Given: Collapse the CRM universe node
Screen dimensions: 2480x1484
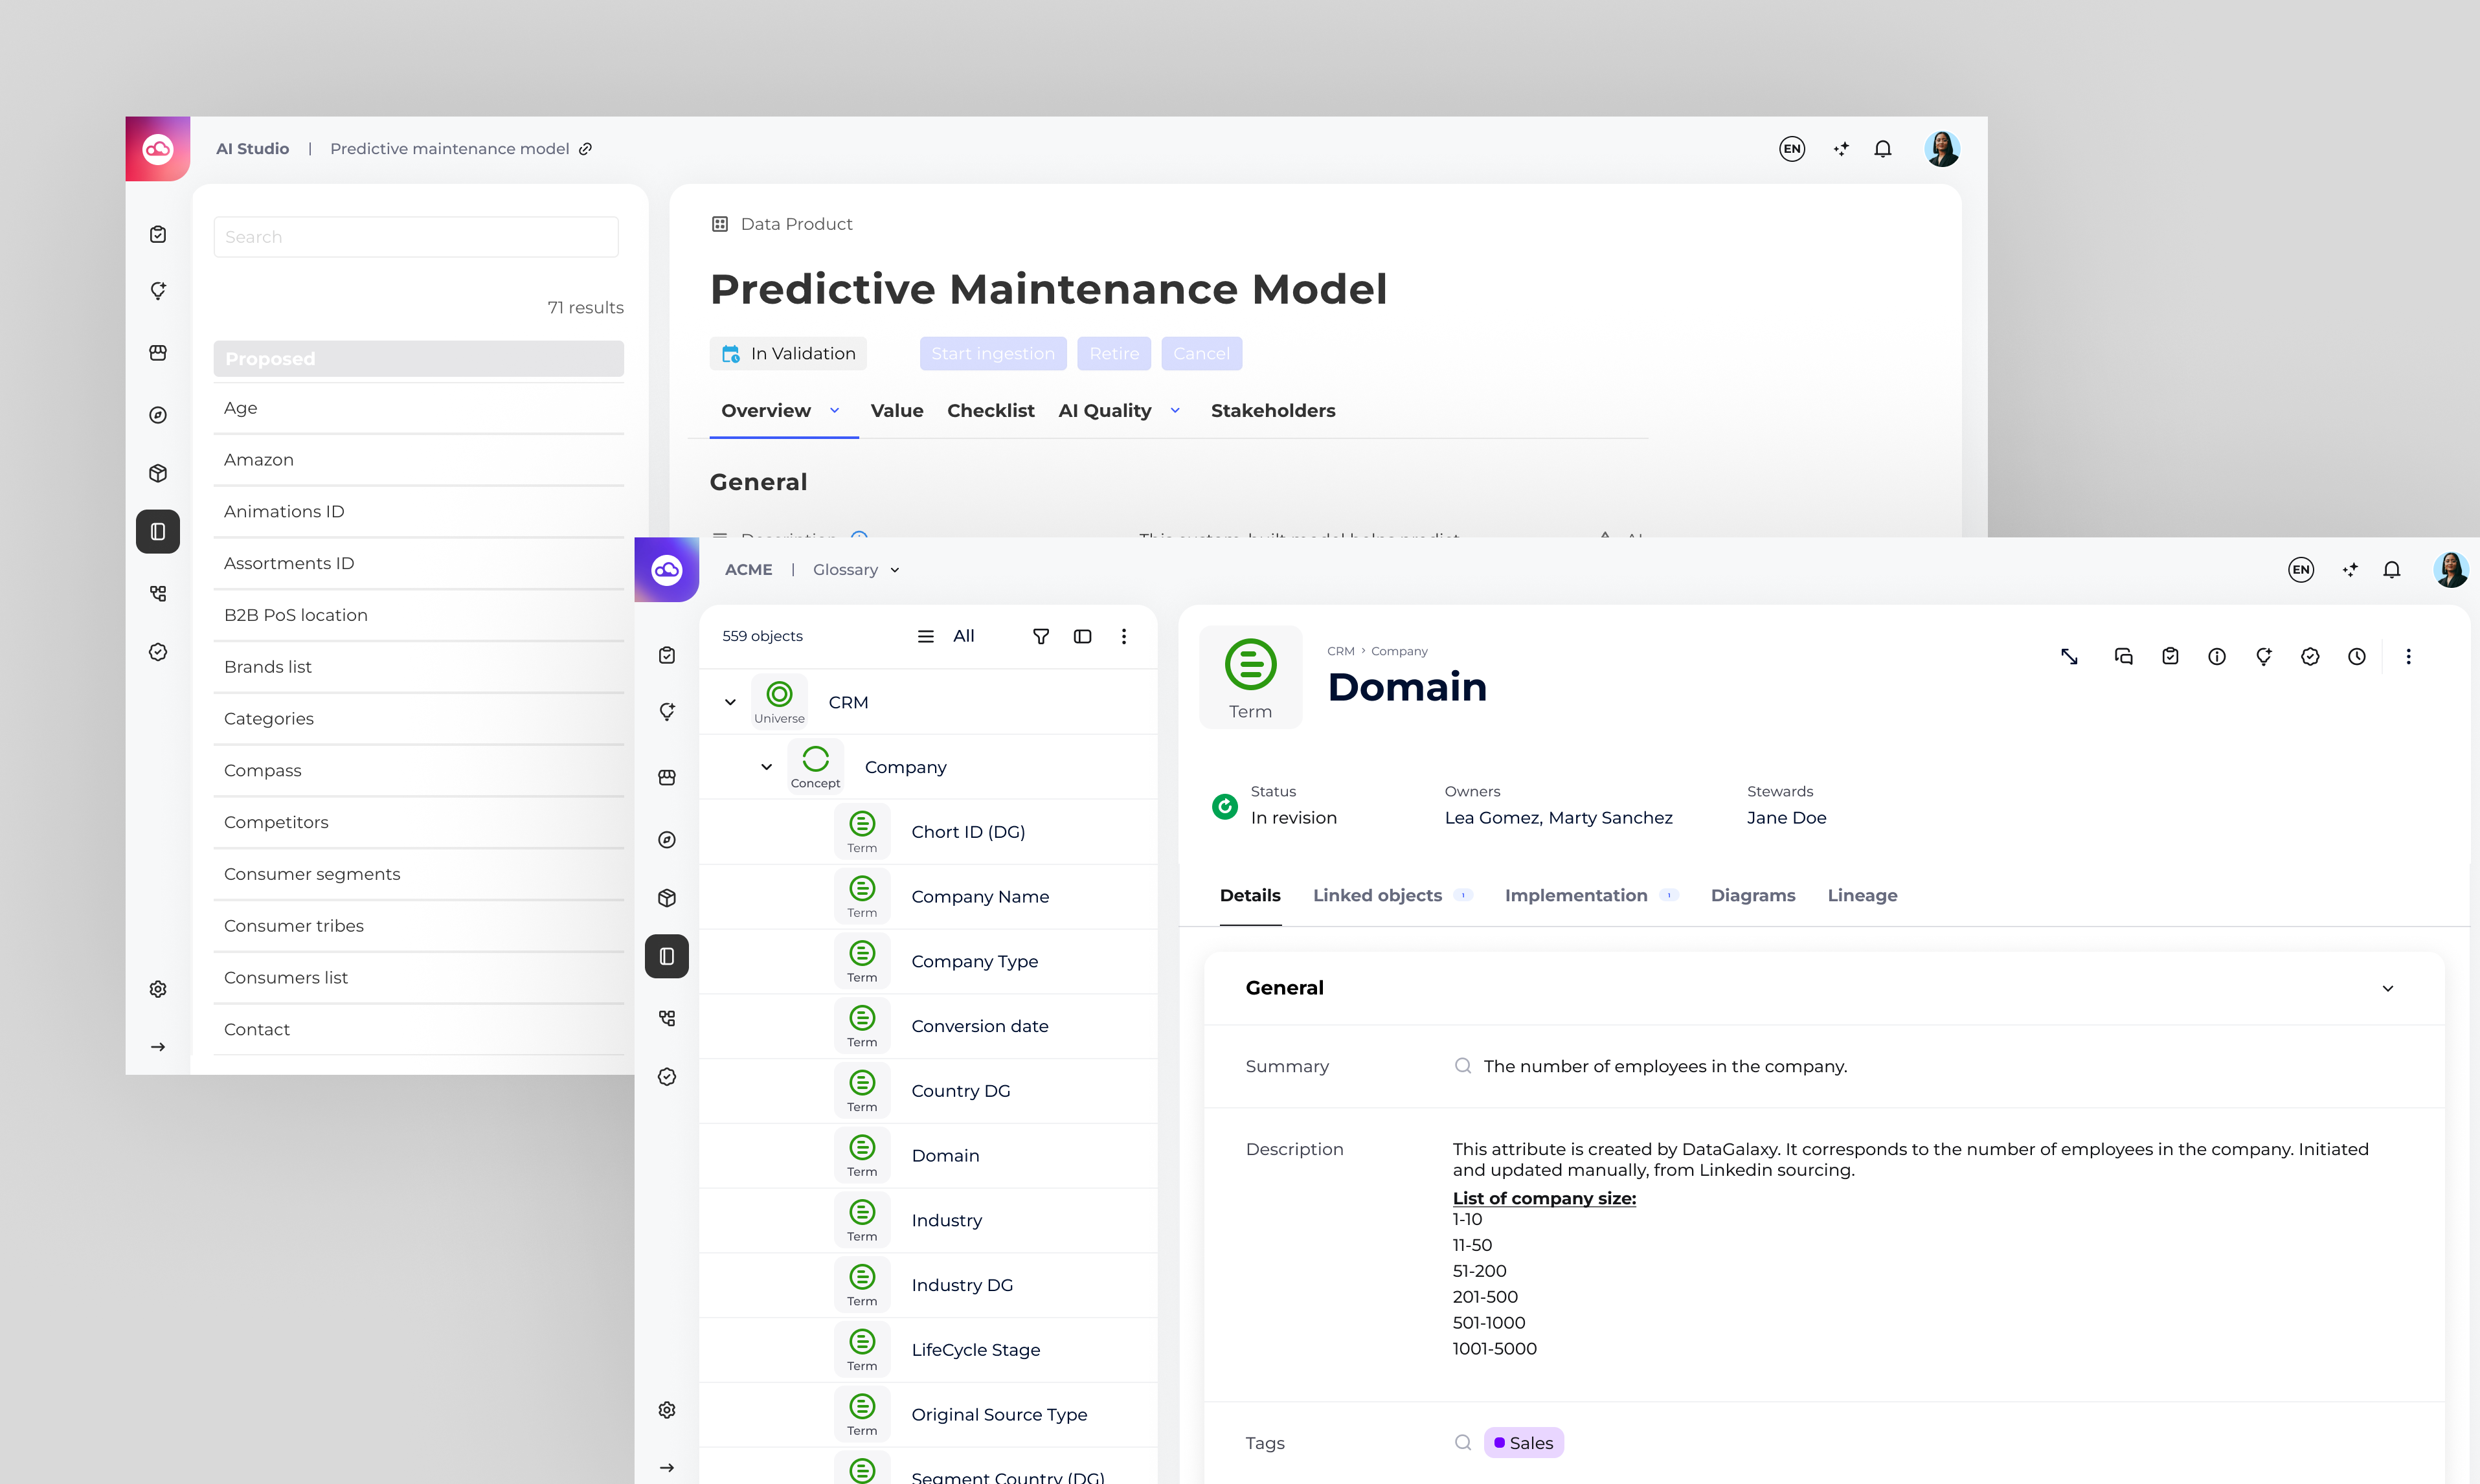Looking at the screenshot, I should point(731,702).
